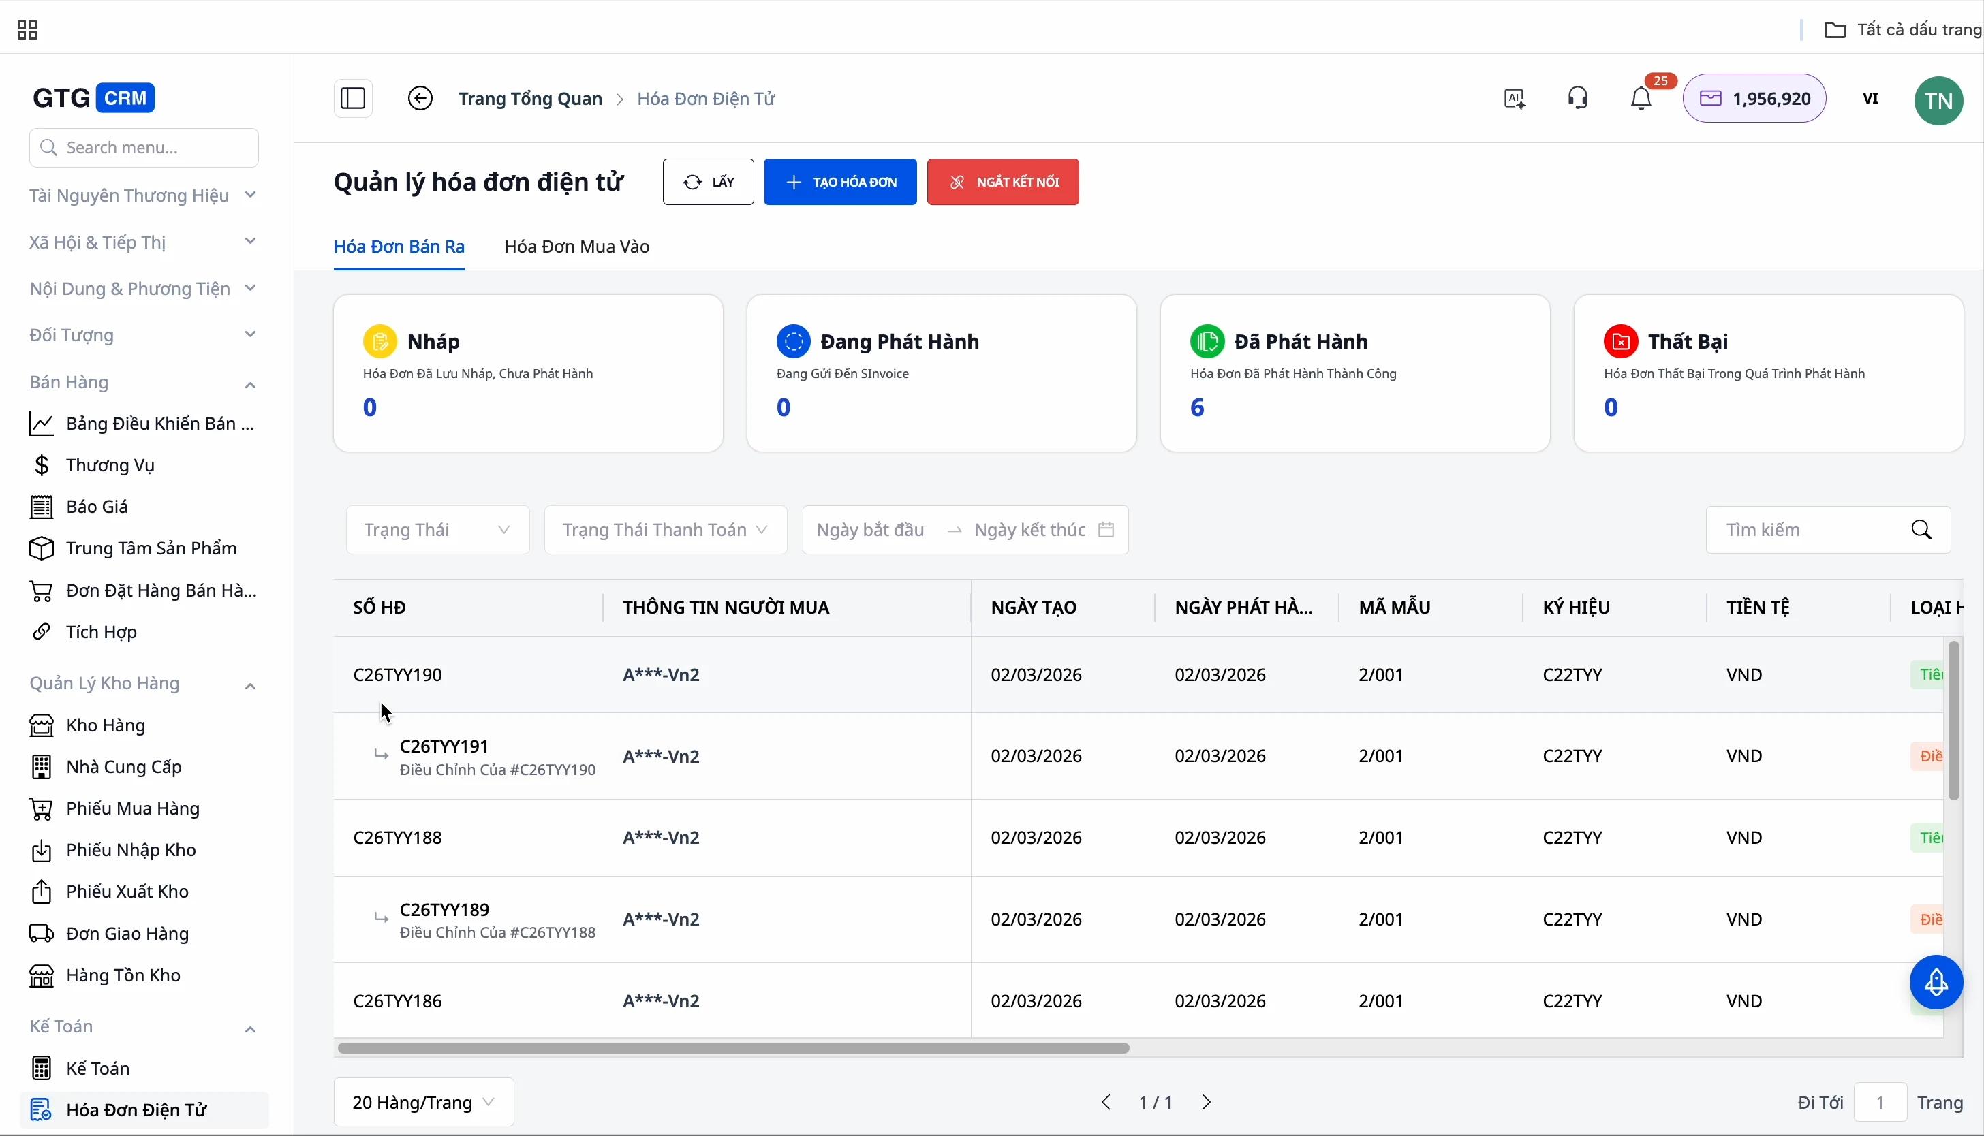Viewport: 1984px width, 1136px height.
Task: Click the search magnifier in Tìm kiếm
Action: 1921,530
